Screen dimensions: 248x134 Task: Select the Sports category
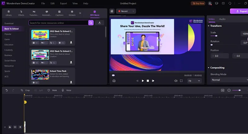tap(7, 71)
